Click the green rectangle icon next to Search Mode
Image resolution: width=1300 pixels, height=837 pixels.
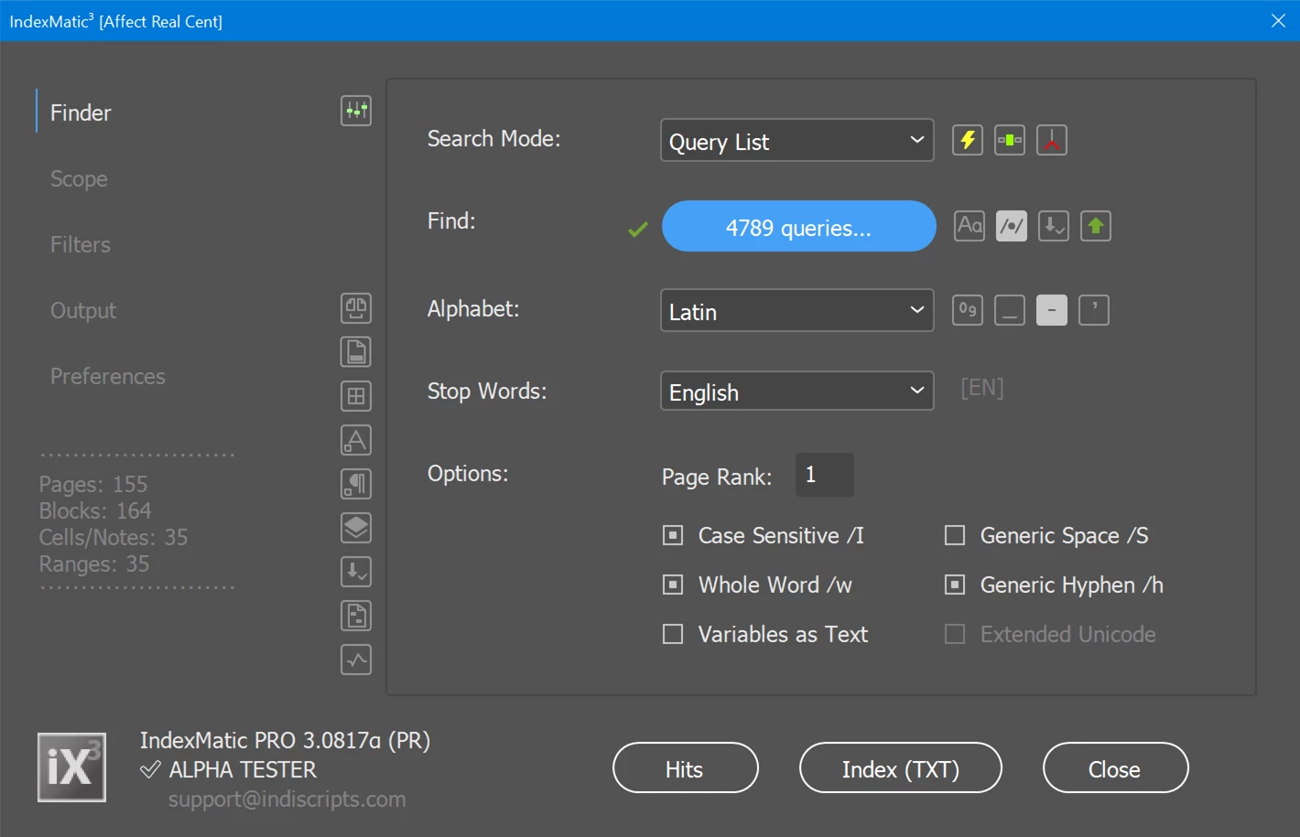[x=1010, y=140]
